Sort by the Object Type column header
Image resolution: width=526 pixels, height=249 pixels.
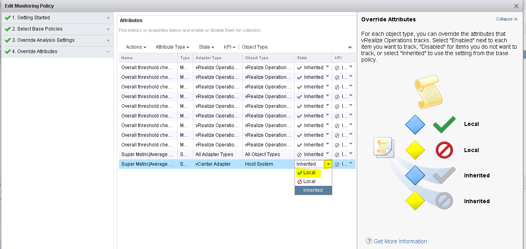pyautogui.click(x=268, y=58)
